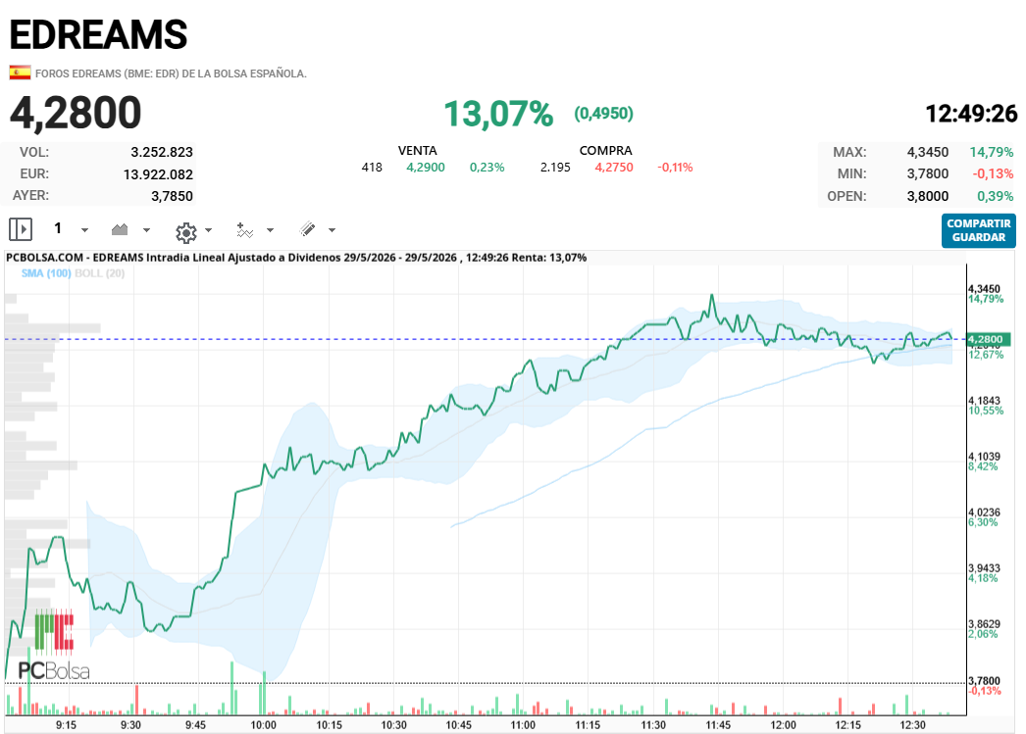Image resolution: width=1026 pixels, height=734 pixels.
Task: Expand the drawing tools dropdown arrow
Action: (332, 230)
